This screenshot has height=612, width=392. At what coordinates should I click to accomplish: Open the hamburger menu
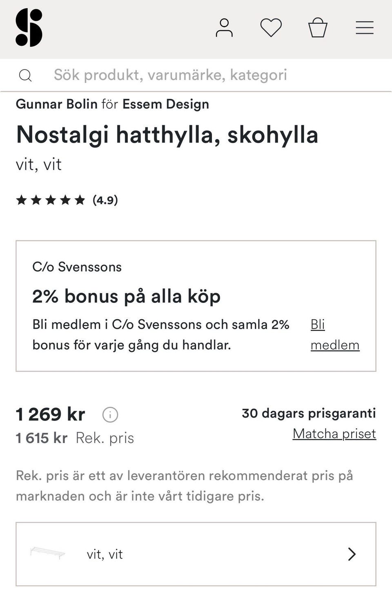[365, 28]
